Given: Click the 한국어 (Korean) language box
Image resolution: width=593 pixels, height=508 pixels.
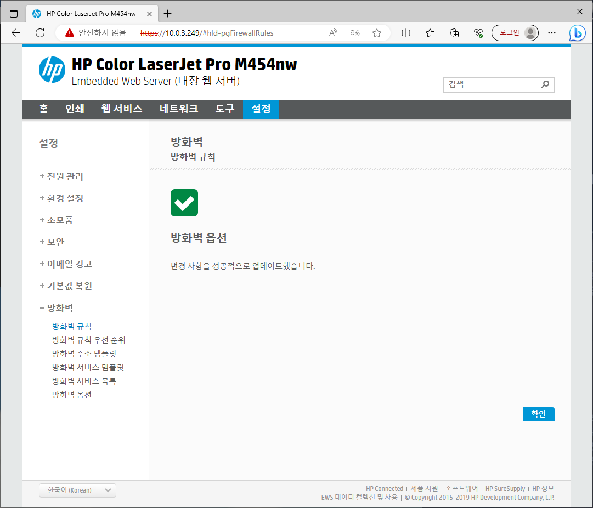Looking at the screenshot, I should [x=70, y=490].
